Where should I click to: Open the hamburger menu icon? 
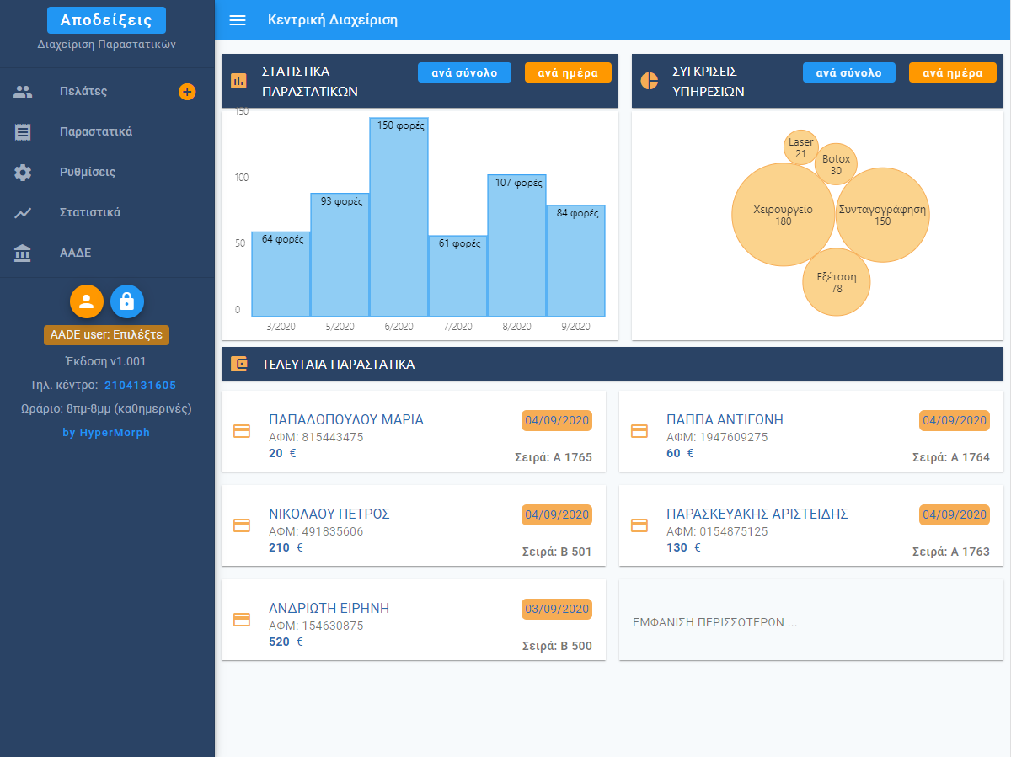click(x=238, y=20)
